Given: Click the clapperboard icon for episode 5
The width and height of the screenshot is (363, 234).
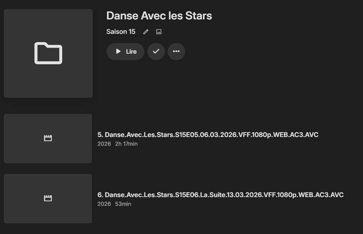Looking at the screenshot, I should tap(48, 138).
